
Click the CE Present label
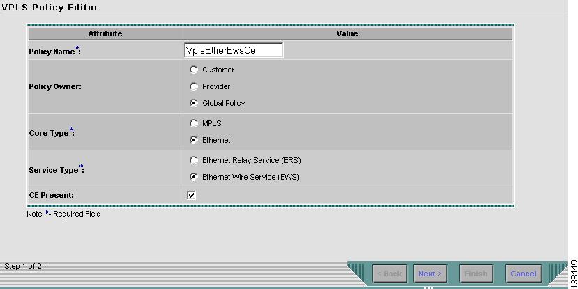tap(51, 195)
